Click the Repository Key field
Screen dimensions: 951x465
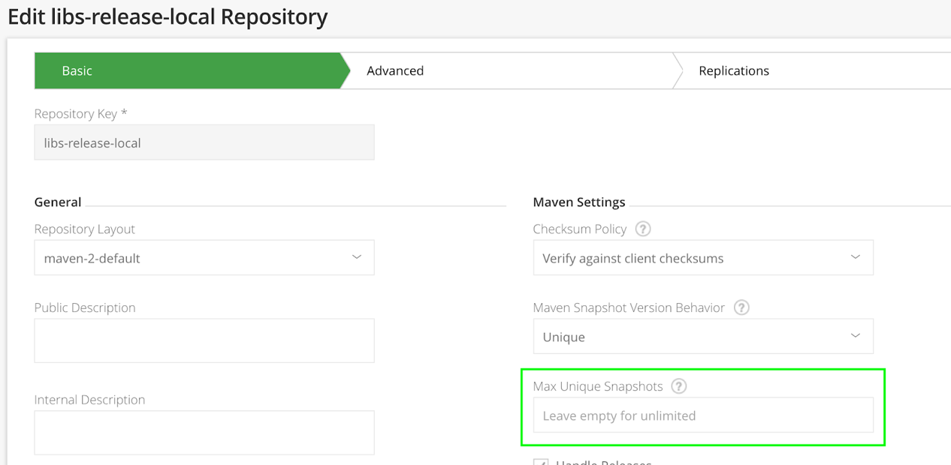[x=204, y=142]
